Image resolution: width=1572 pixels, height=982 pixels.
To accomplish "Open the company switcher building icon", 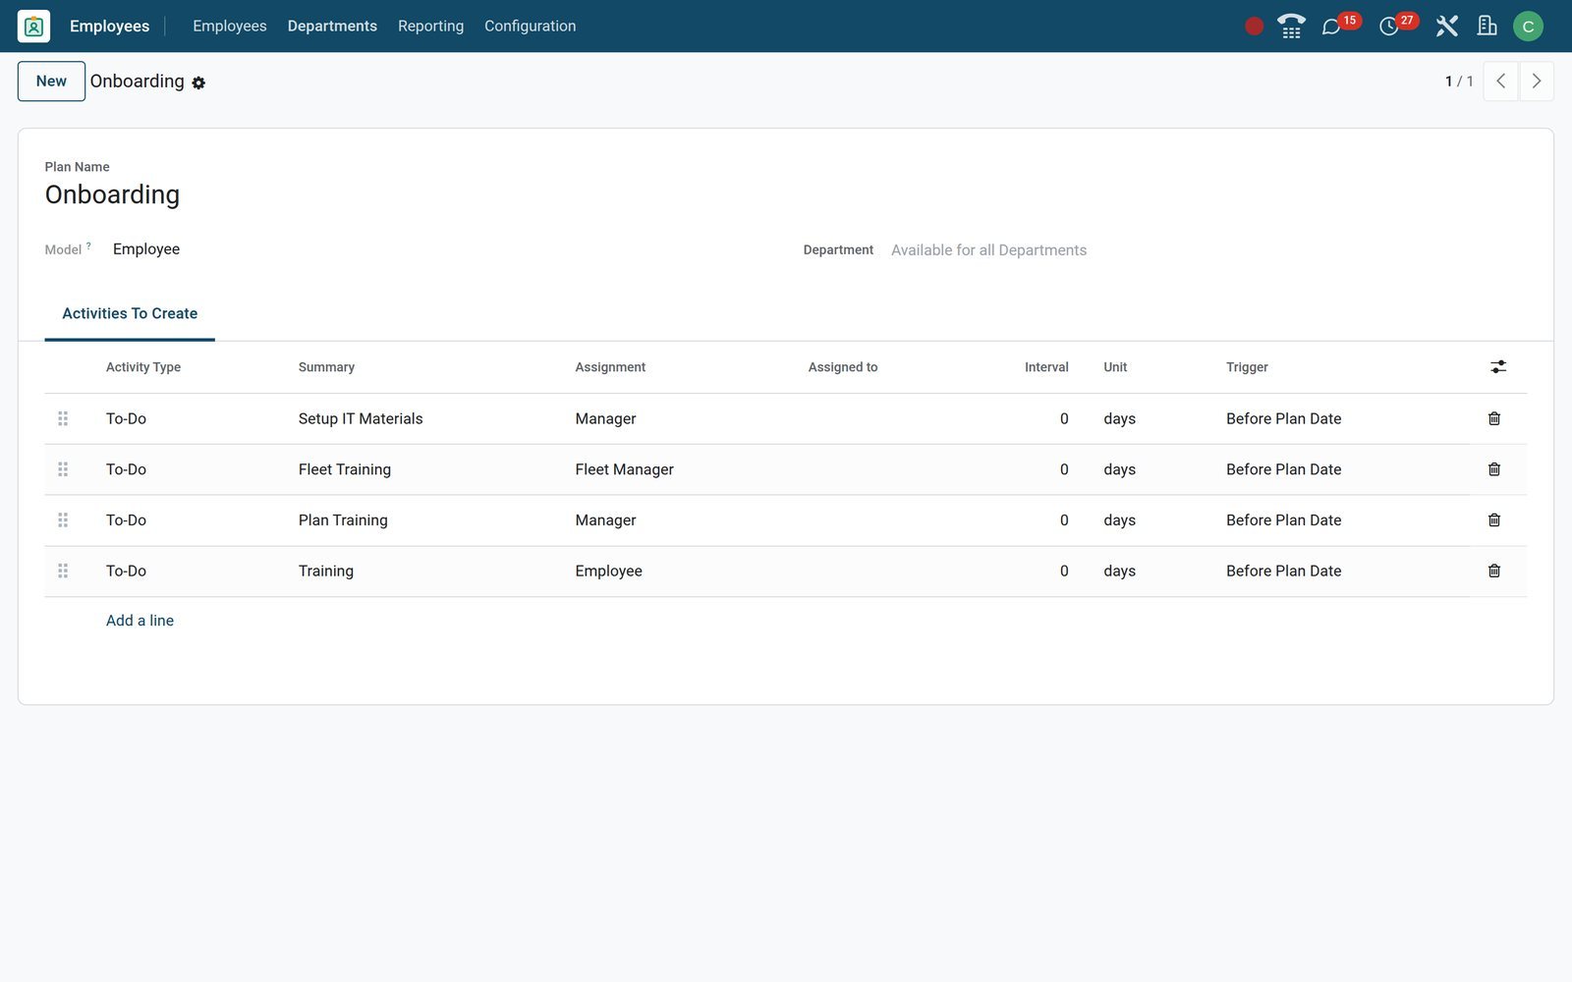I will 1487,27.
